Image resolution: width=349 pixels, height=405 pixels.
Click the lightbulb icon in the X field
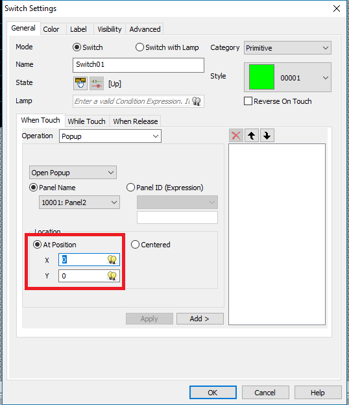pyautogui.click(x=112, y=260)
